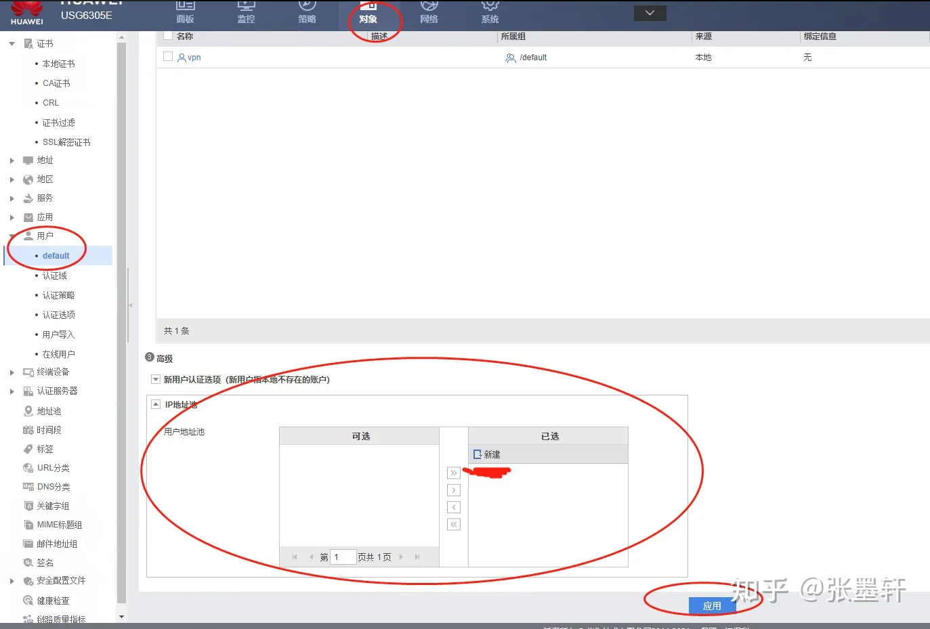Open 证书过滤 sidebar item

58,123
